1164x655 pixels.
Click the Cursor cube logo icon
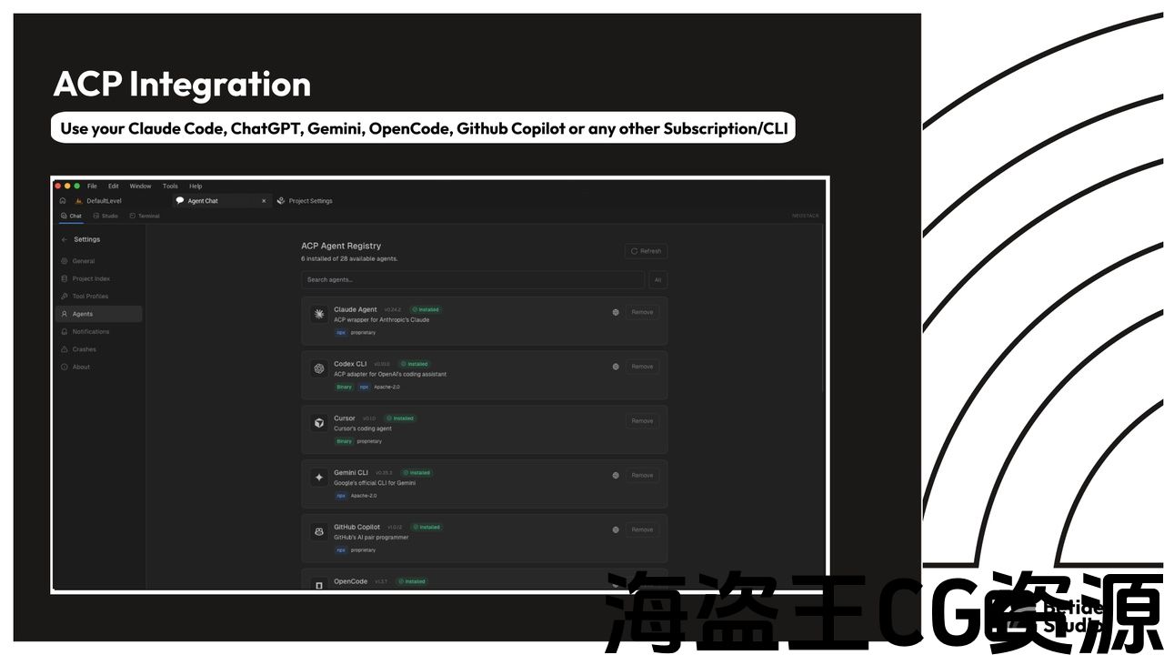319,423
